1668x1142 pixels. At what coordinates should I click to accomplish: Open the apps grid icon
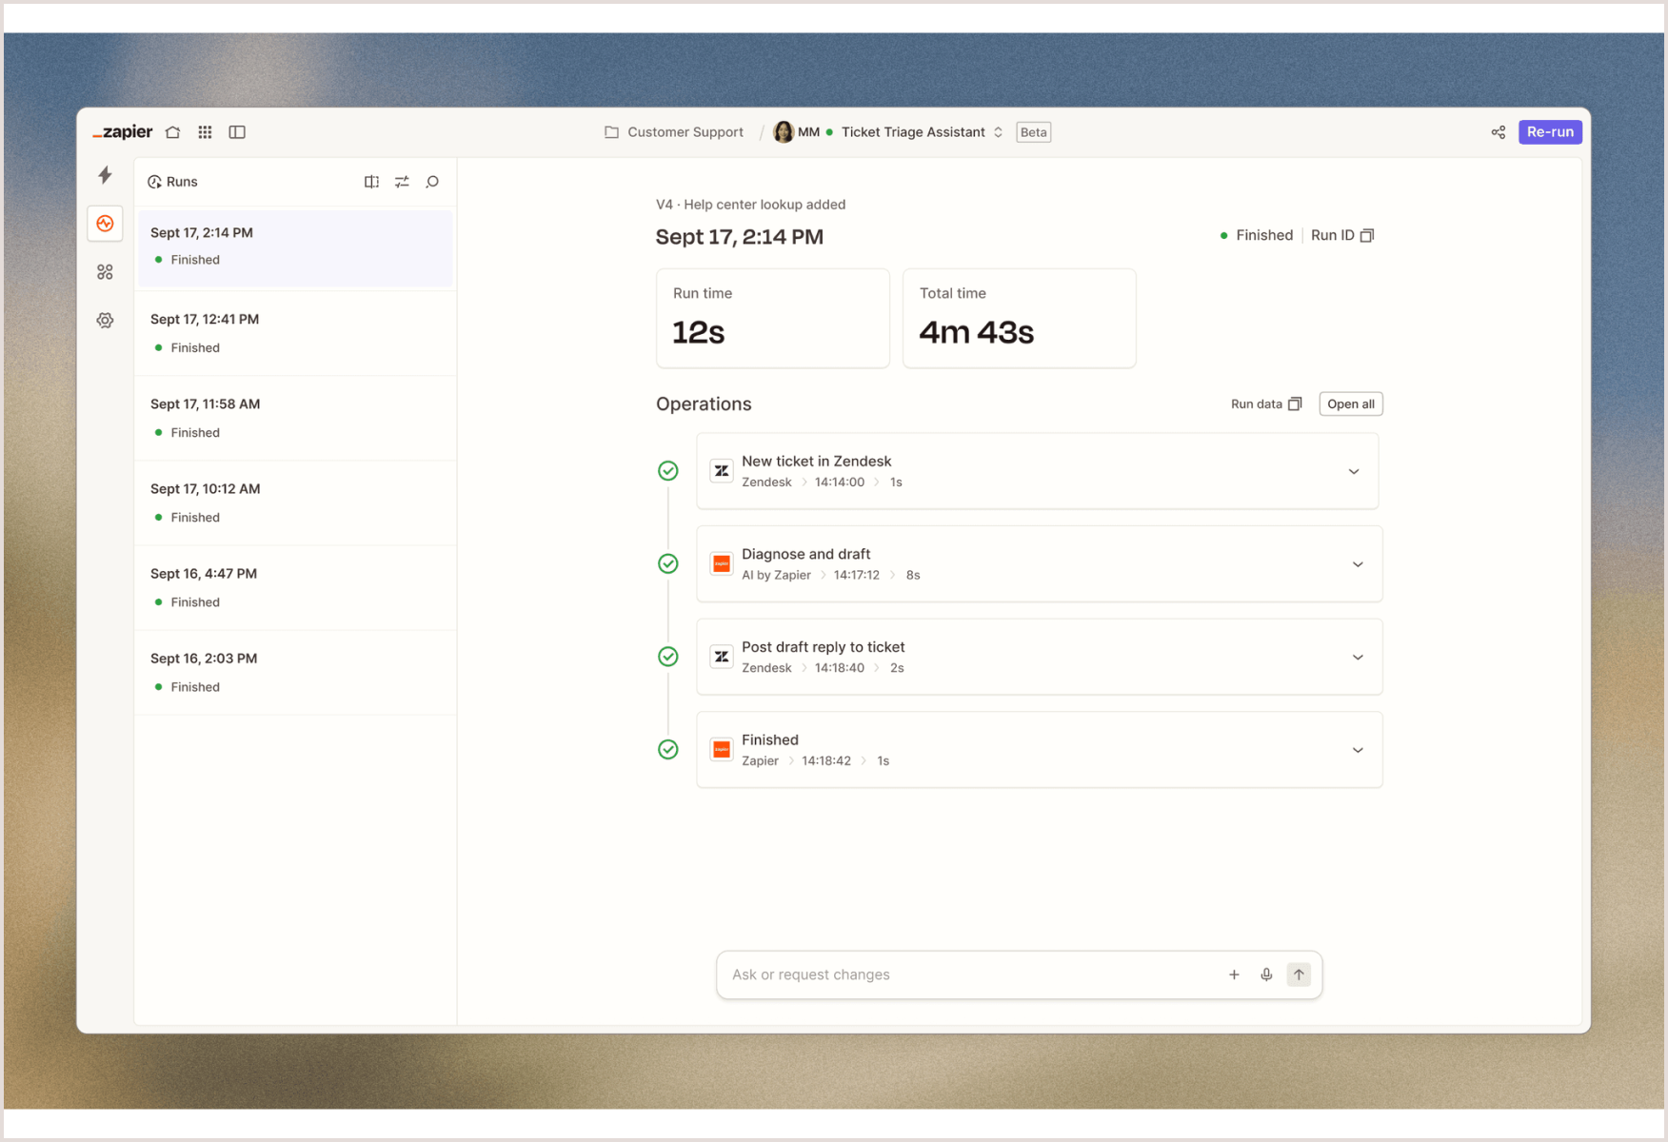click(205, 132)
